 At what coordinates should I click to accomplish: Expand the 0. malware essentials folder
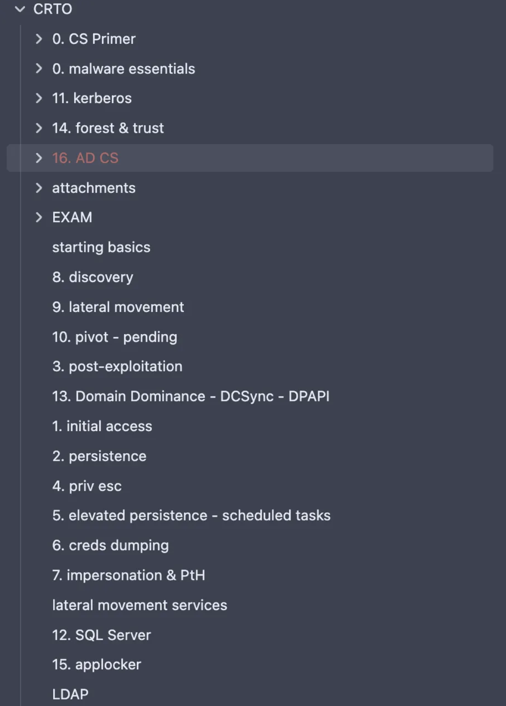click(x=39, y=69)
